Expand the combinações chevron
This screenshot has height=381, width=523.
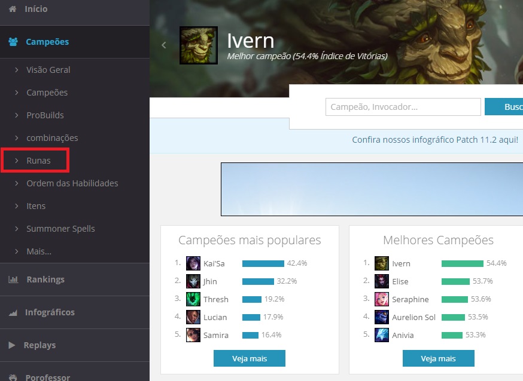(17, 138)
